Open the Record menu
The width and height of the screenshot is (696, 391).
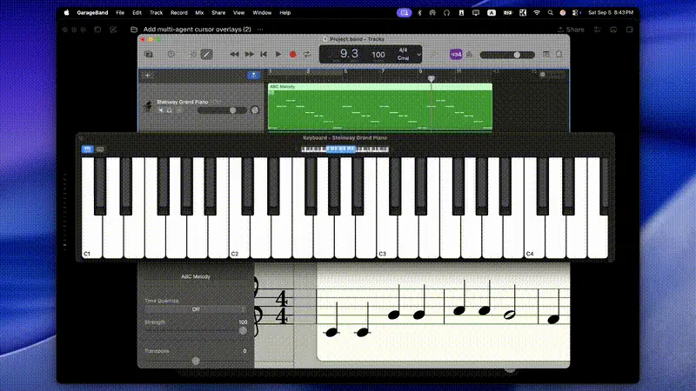click(179, 13)
